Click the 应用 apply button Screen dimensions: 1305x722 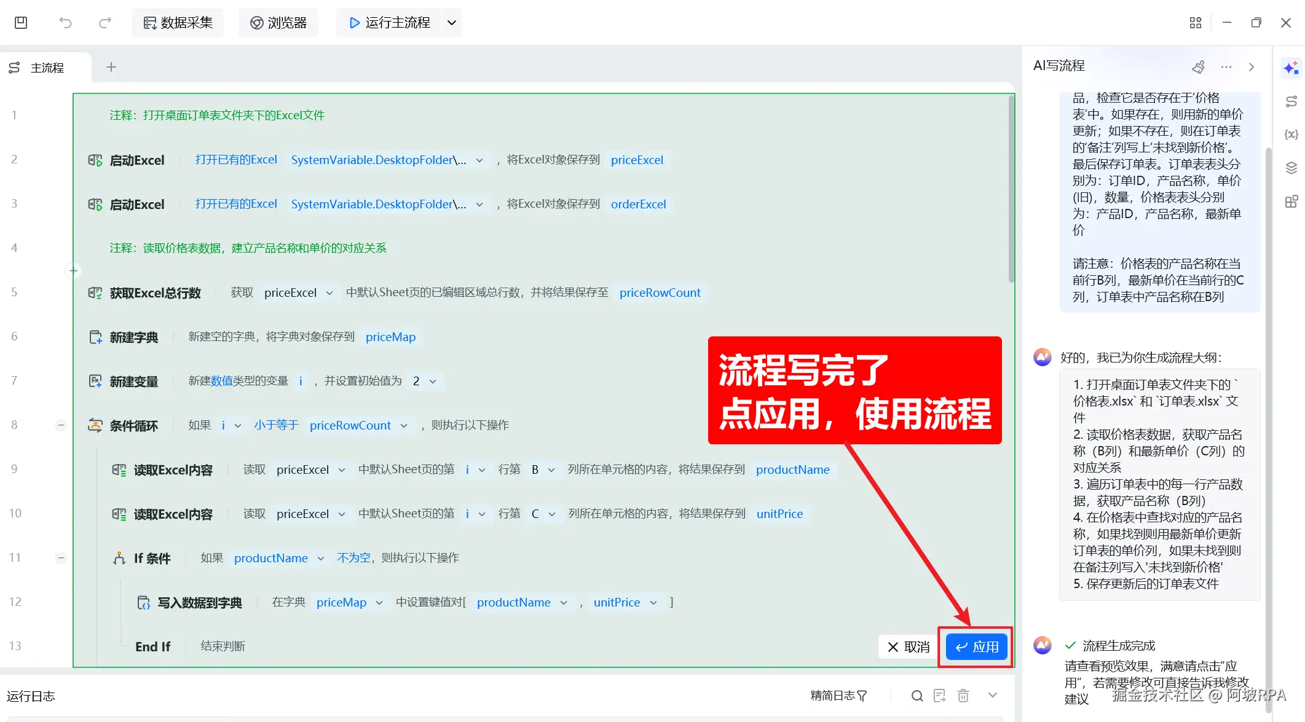coord(977,646)
